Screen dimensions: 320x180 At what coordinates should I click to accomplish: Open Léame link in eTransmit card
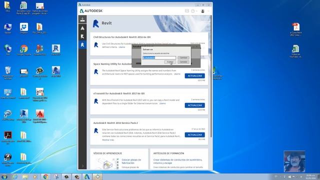162,103
